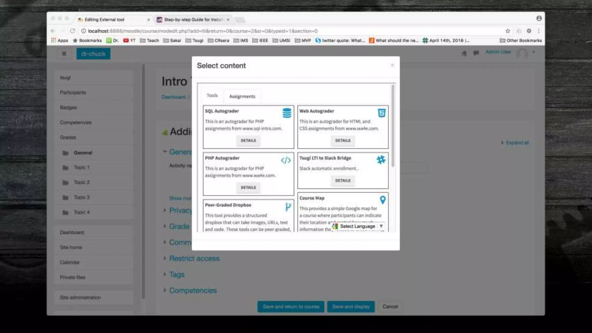
Task: Click the PHP Autograder code brackets icon
Action: point(286,160)
